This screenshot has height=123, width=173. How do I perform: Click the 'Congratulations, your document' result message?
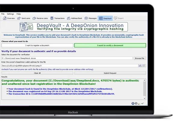[70, 82]
